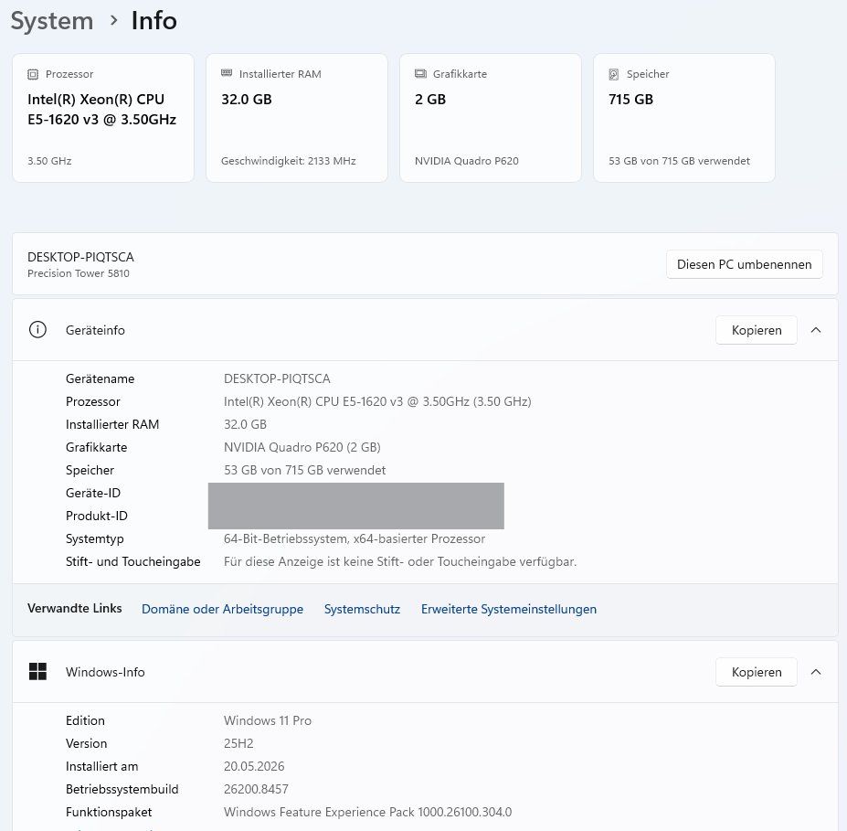Select the Installiert am label
Image resolution: width=847 pixels, height=831 pixels.
click(x=102, y=766)
